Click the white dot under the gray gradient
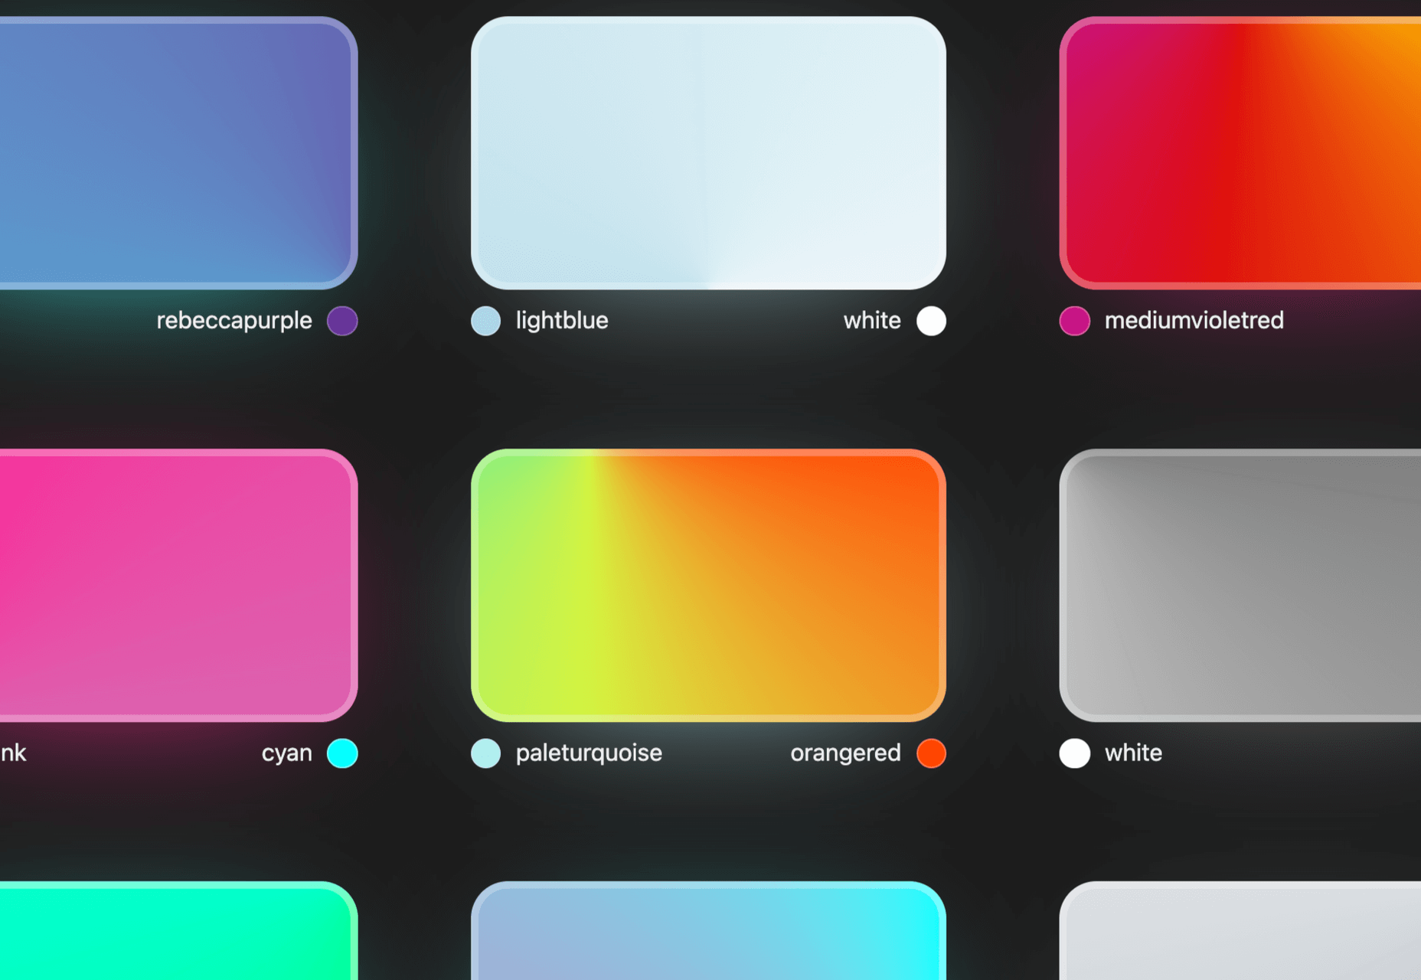The image size is (1421, 980). click(x=1074, y=753)
